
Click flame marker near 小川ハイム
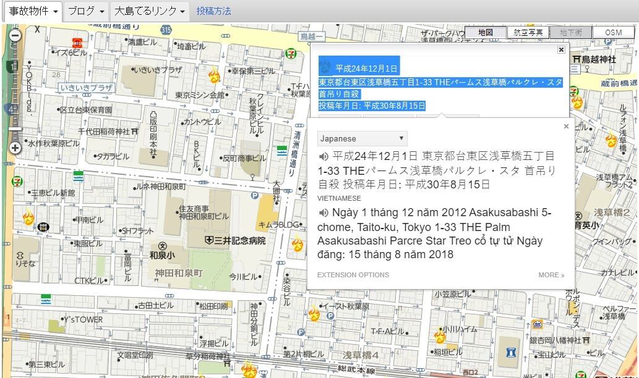coord(439,335)
